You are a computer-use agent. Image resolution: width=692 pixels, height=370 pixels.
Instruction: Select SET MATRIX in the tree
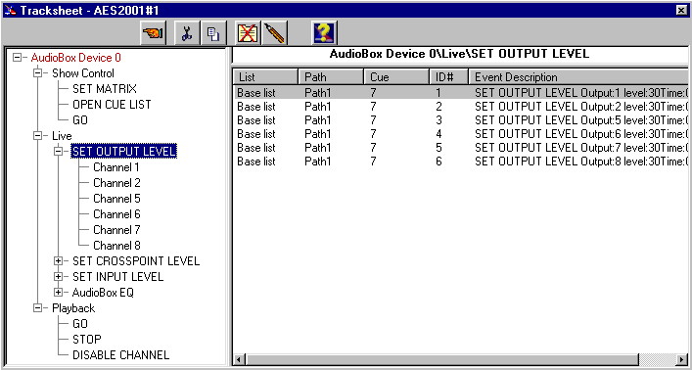point(105,89)
